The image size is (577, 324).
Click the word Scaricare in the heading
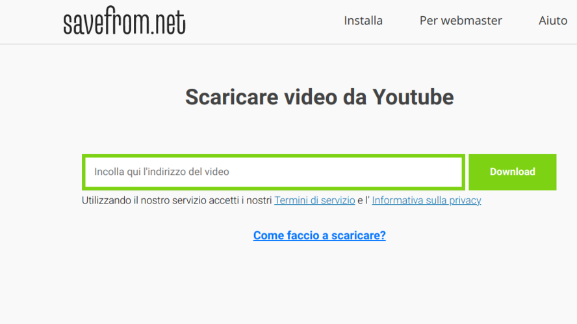pyautogui.click(x=231, y=97)
